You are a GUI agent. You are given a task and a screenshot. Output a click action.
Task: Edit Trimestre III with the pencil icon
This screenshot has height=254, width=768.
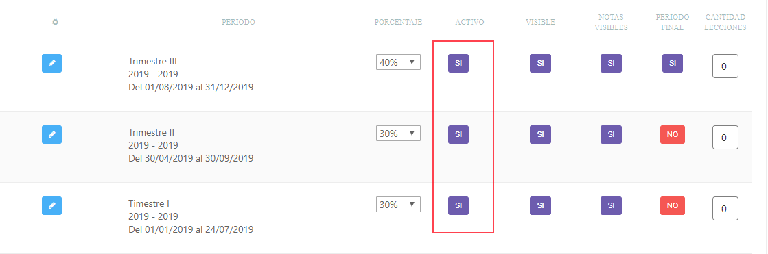pos(52,64)
